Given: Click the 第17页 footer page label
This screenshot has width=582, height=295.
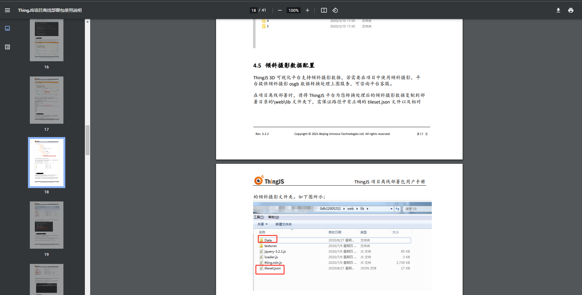Looking at the screenshot, I should point(422,134).
